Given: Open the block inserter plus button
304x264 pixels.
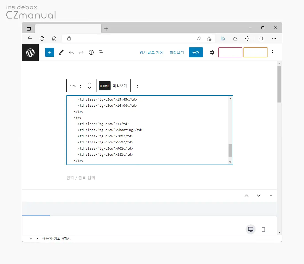Looking at the screenshot, I should 50,52.
